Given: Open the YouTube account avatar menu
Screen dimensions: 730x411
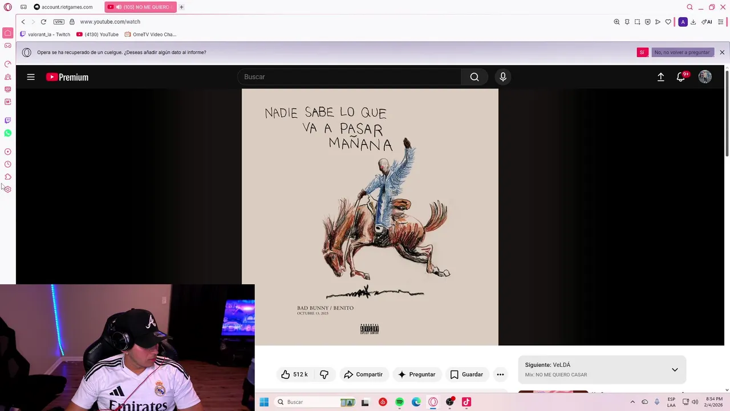Looking at the screenshot, I should (705, 77).
